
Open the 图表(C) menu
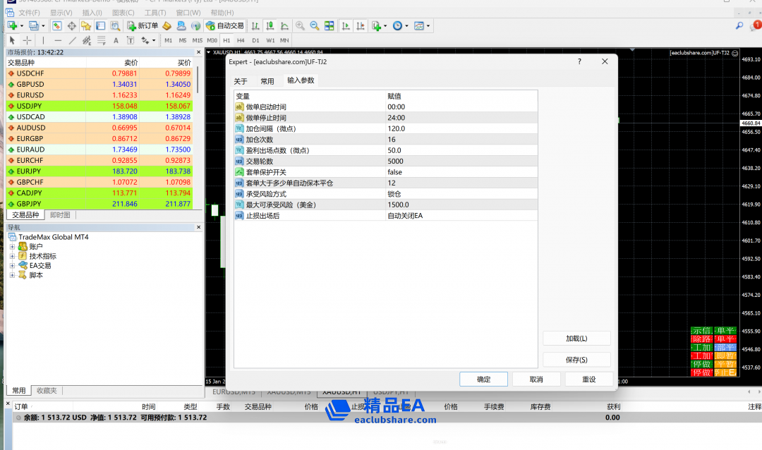[x=123, y=13]
